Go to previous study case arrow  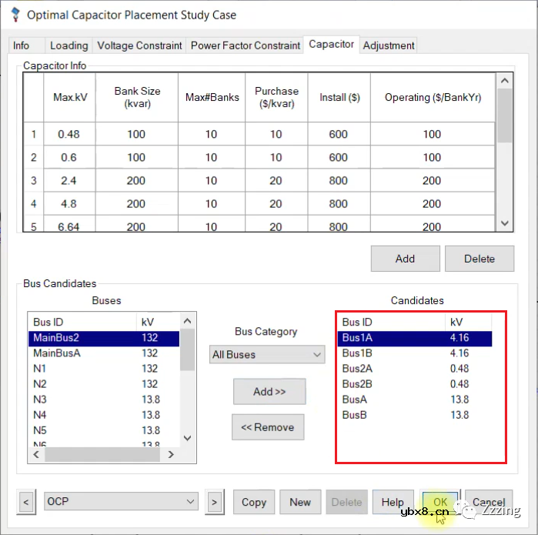(26, 502)
